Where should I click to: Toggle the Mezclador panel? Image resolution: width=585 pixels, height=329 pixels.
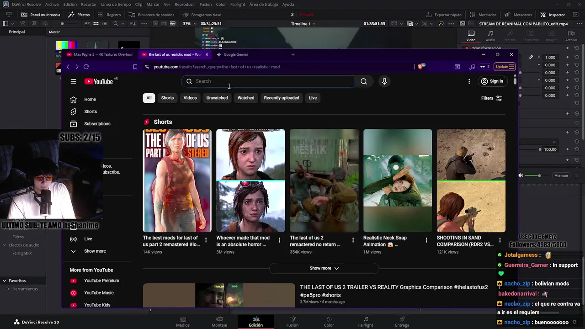(483, 15)
